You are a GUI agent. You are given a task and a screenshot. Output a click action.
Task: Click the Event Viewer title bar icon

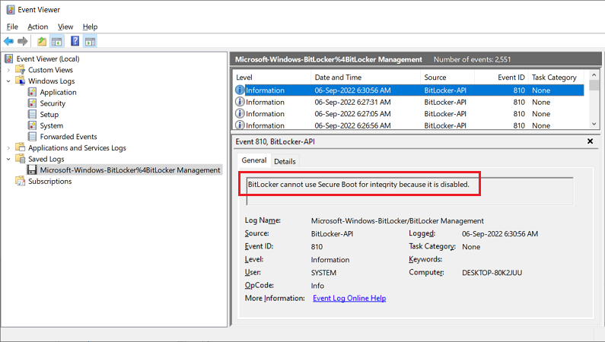(x=11, y=10)
